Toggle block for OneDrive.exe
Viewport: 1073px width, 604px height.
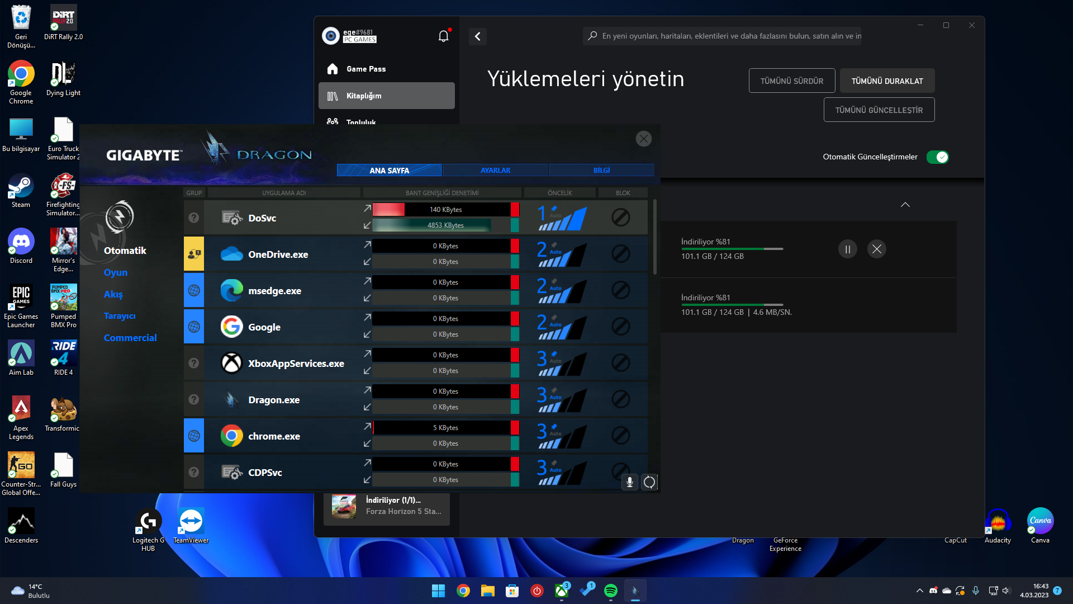620,254
